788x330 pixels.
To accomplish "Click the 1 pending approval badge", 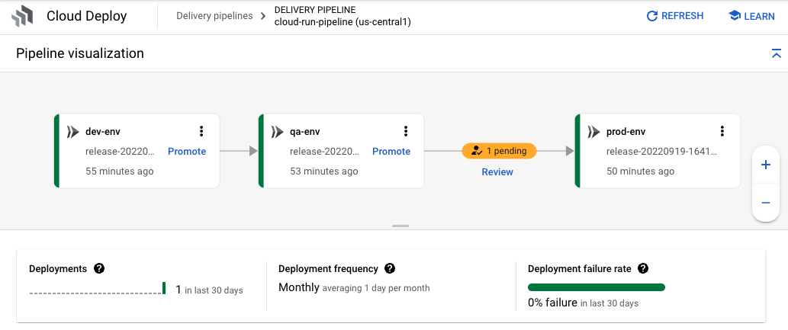I will pyautogui.click(x=499, y=151).
